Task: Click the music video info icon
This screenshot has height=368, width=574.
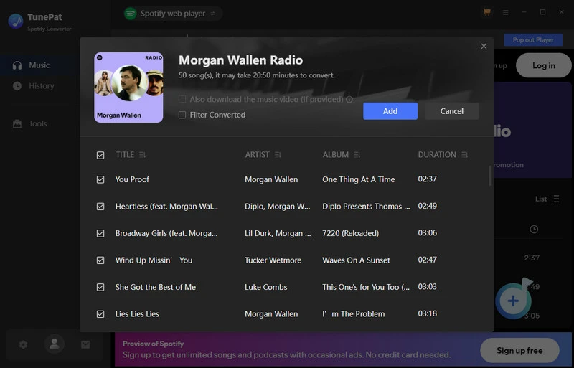Action: coord(349,99)
